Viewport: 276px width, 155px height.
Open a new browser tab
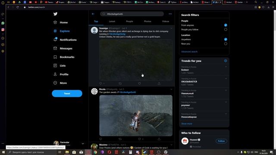(x=247, y=2)
